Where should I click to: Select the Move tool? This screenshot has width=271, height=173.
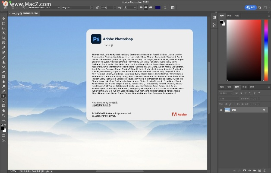click(x=3, y=19)
